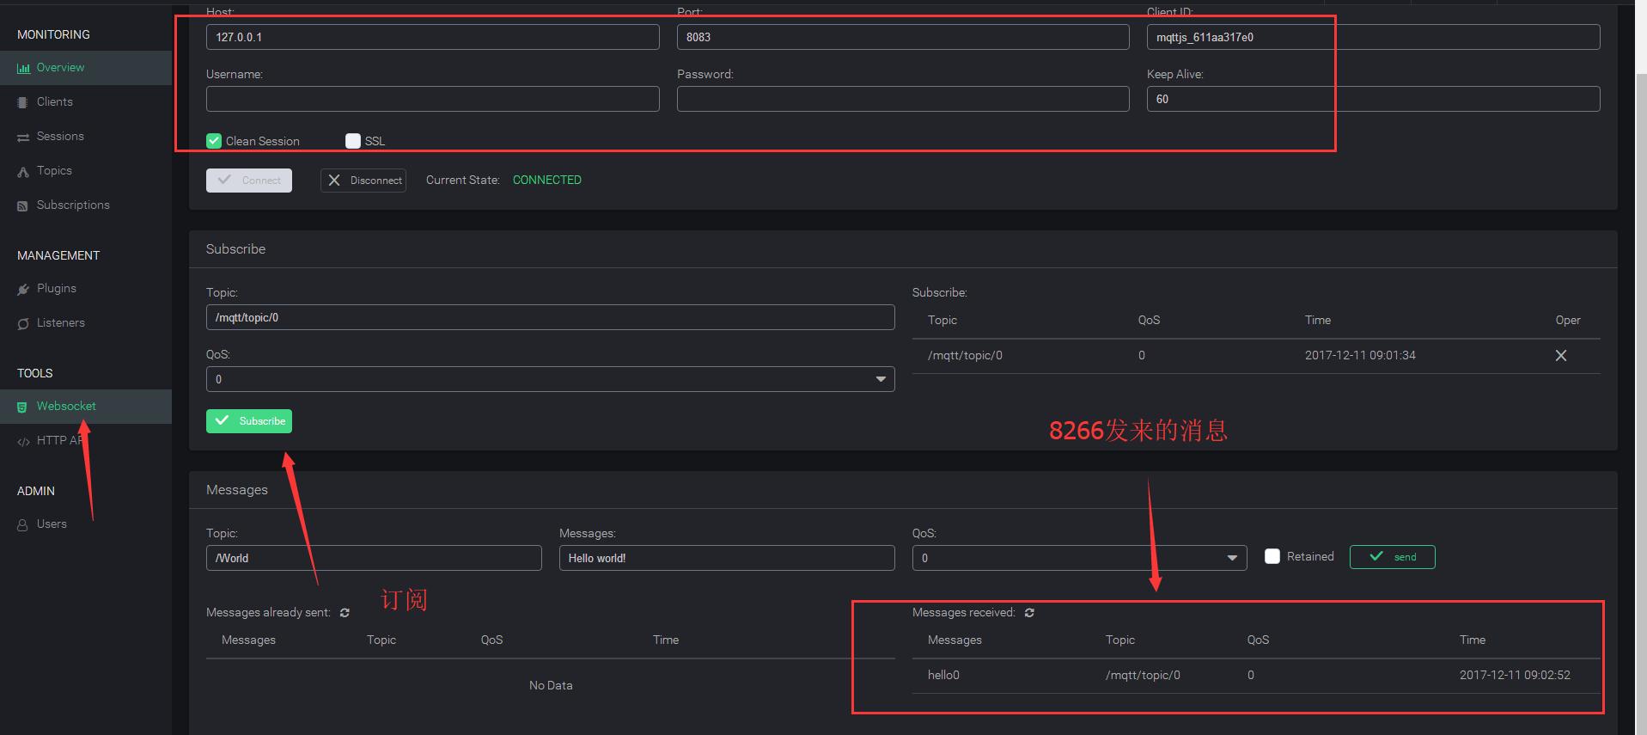Image resolution: width=1647 pixels, height=735 pixels.
Task: Open Plugins under Management
Action: click(x=57, y=289)
